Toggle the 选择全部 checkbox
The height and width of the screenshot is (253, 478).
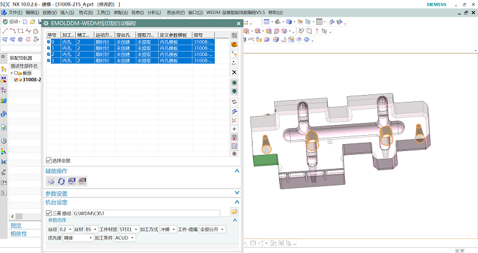[48, 161]
